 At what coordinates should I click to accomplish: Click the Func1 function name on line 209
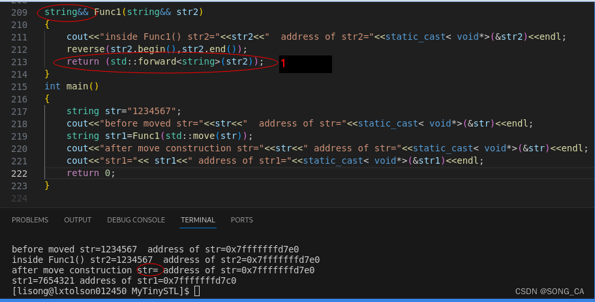pyautogui.click(x=108, y=12)
